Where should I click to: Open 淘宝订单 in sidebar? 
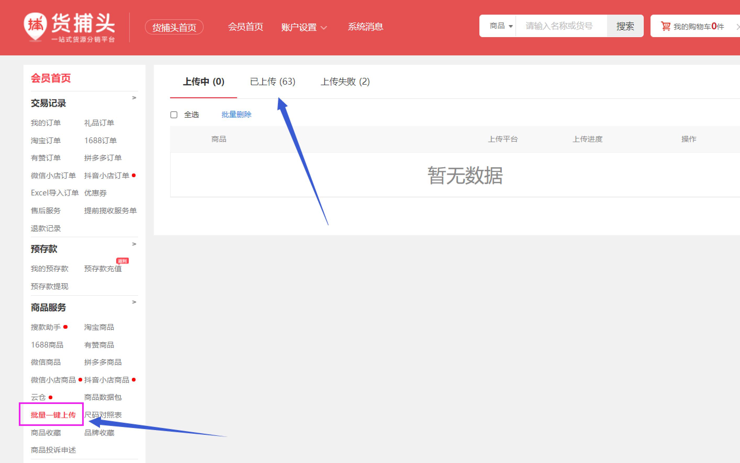pos(46,141)
